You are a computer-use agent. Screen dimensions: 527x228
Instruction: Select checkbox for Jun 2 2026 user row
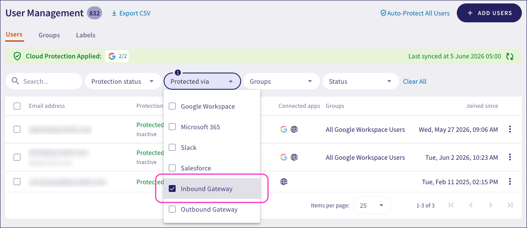tap(17, 157)
